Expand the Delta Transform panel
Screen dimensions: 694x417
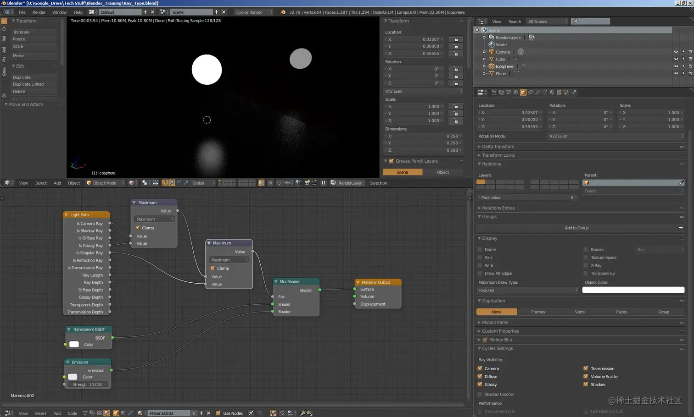click(498, 147)
